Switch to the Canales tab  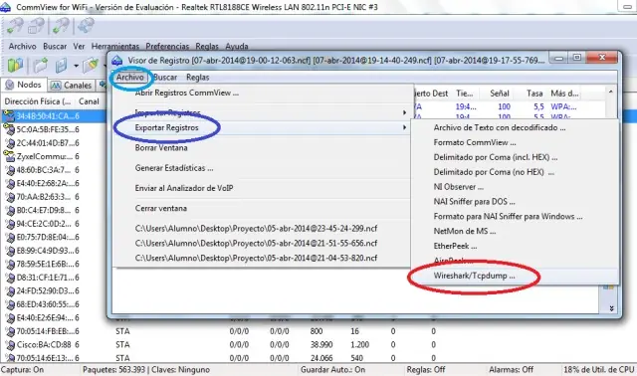(x=71, y=86)
